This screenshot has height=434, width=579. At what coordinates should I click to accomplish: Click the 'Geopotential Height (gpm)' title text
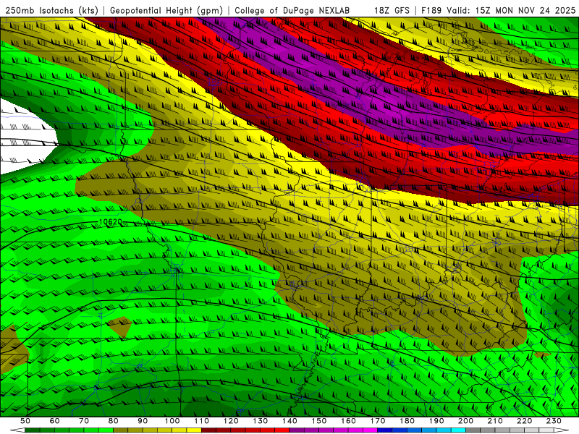166,10
